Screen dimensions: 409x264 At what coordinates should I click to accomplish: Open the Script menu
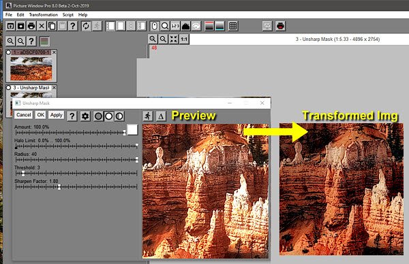67,15
